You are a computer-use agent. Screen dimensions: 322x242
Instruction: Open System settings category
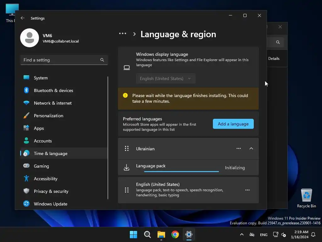click(x=64, y=78)
